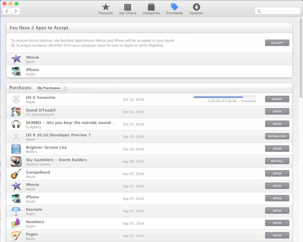The width and height of the screenshot is (303, 242).
Task: Click the OS X Yosemite icon
Action: coord(16,99)
